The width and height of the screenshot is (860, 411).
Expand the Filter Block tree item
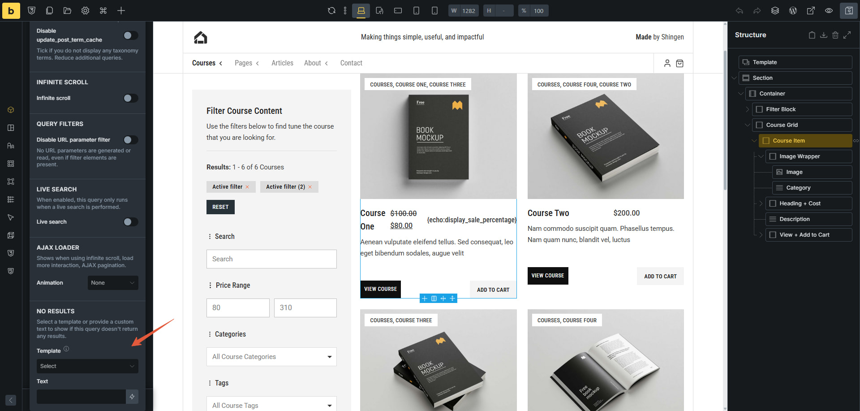(x=748, y=109)
